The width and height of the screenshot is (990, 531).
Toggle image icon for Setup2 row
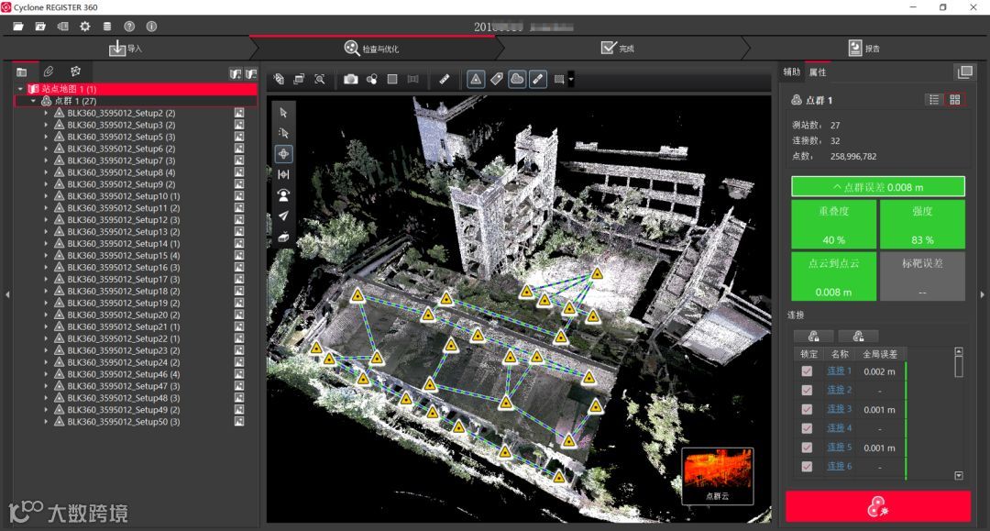[x=239, y=113]
